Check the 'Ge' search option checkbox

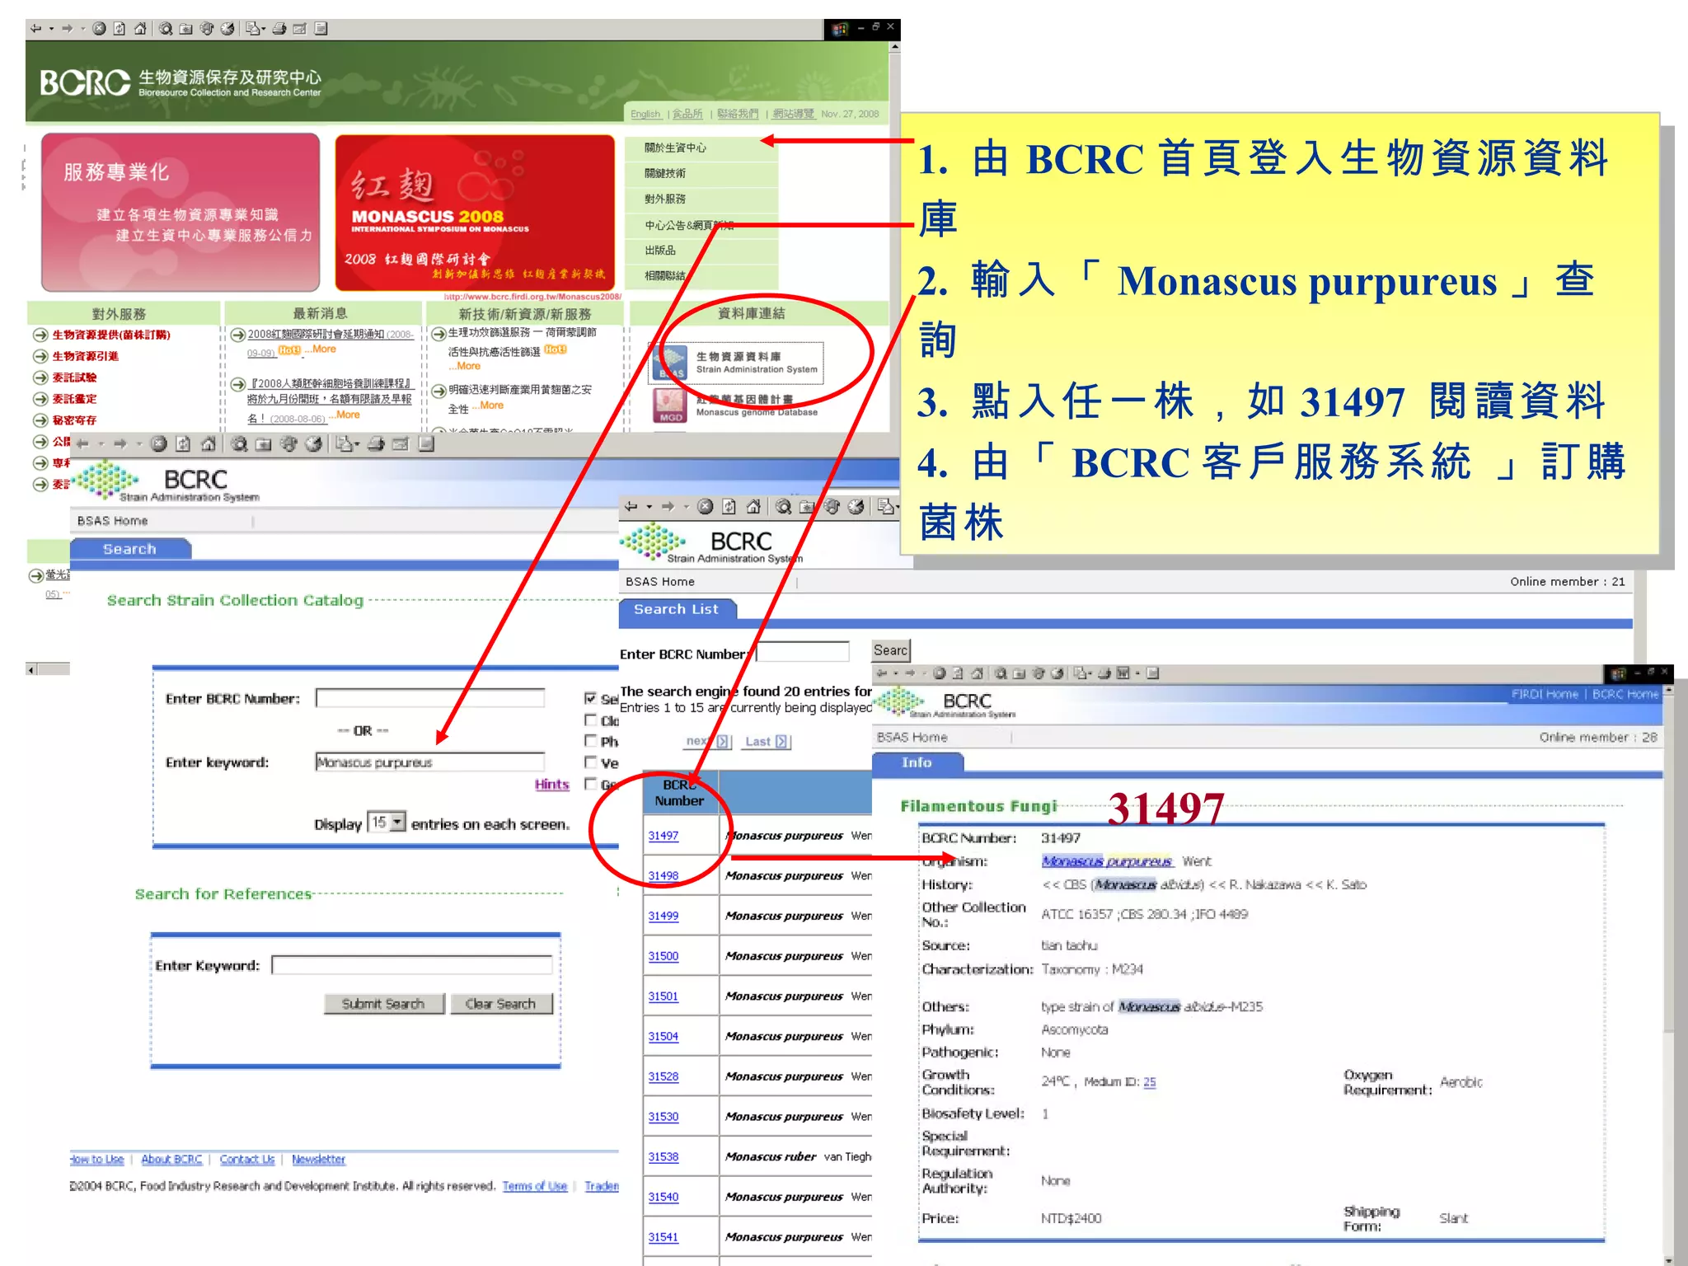[x=590, y=783]
